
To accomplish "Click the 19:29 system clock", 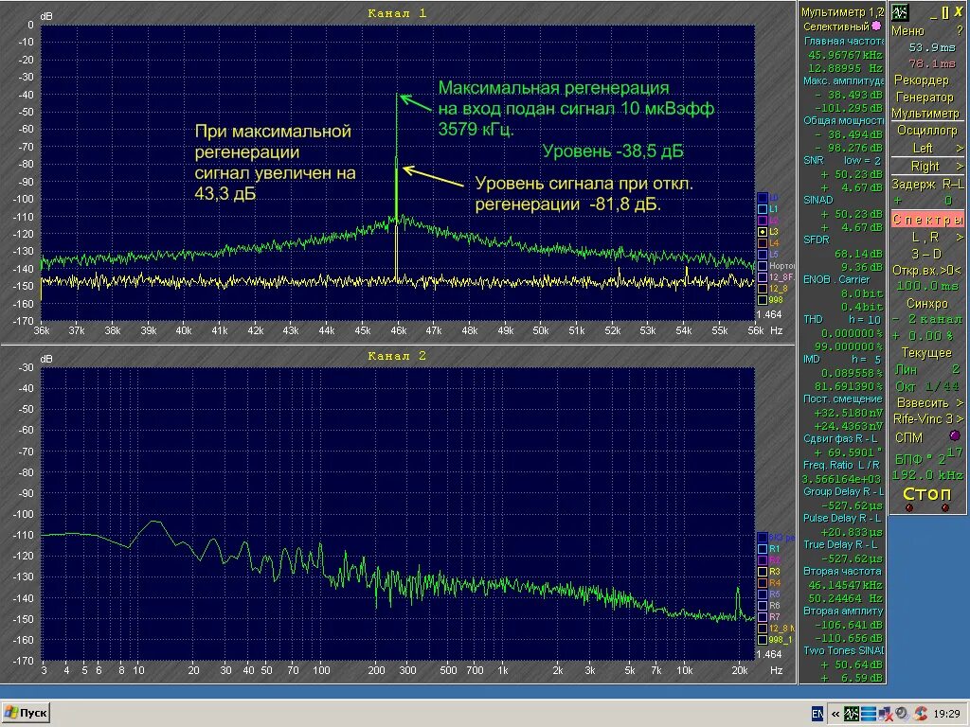I will point(946,714).
